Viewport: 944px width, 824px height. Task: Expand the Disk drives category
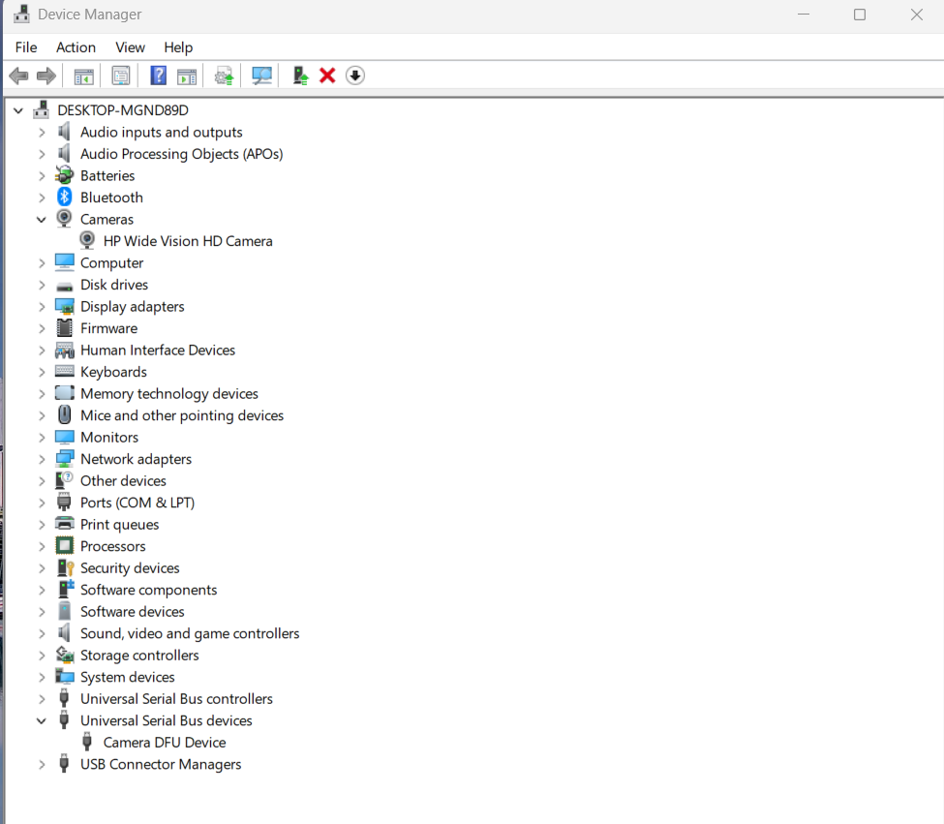(x=42, y=286)
